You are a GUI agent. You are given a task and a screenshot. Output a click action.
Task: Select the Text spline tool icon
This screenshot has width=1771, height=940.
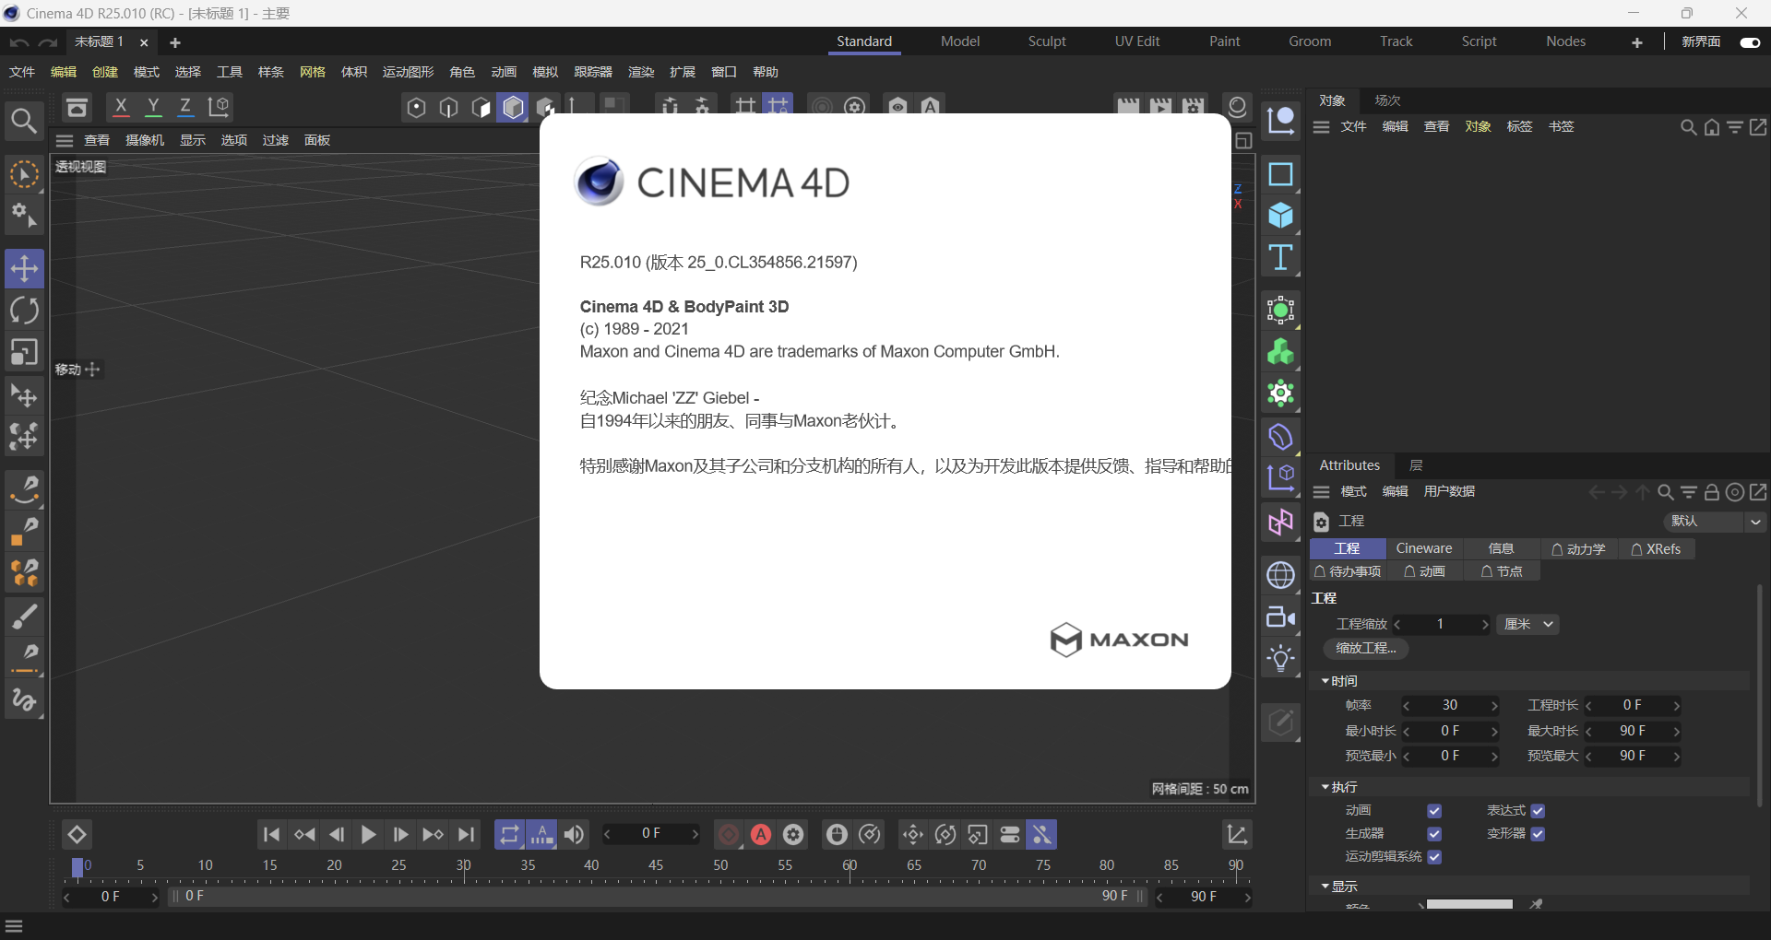pos(1280,258)
